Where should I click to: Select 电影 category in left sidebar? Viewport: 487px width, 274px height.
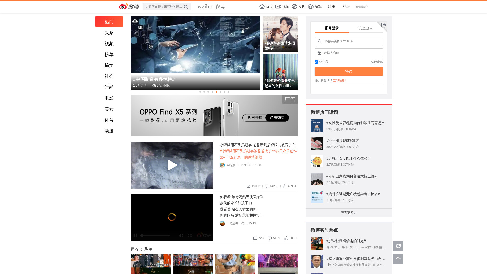109,98
